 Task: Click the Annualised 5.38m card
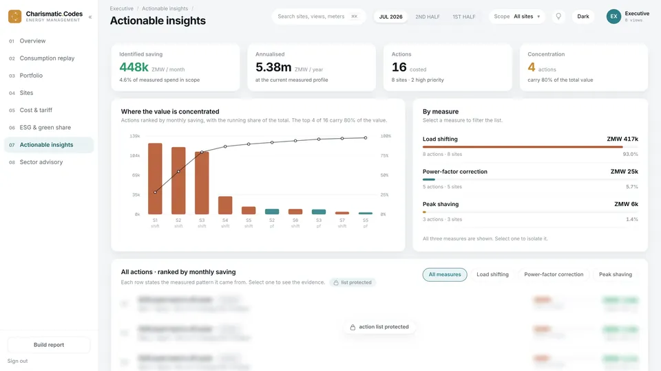[x=311, y=67]
